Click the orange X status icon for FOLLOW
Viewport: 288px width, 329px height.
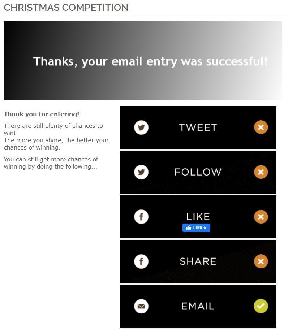pyautogui.click(x=261, y=172)
